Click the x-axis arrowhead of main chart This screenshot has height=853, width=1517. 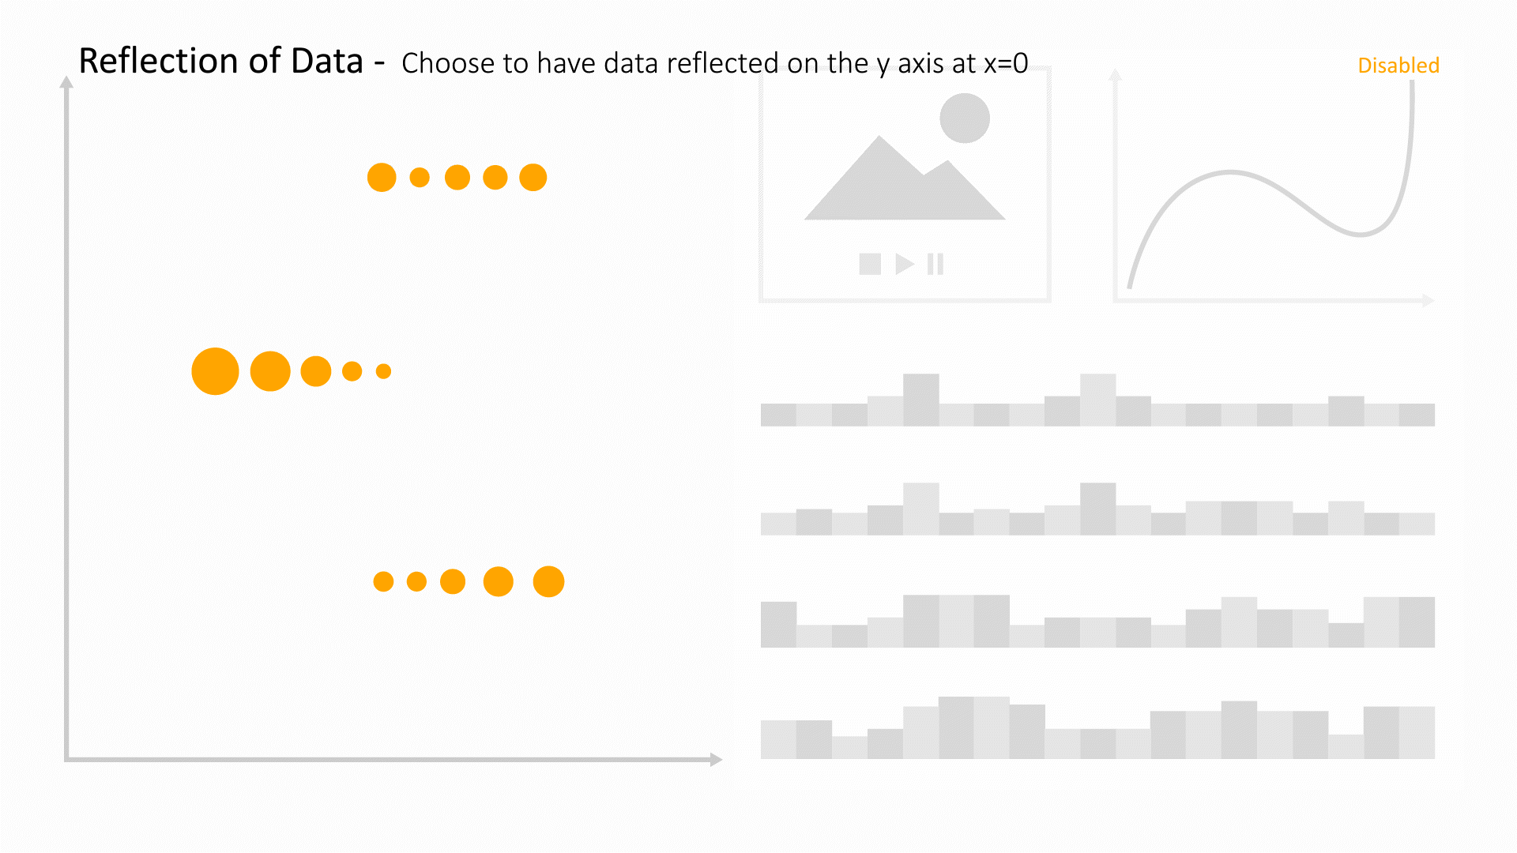(717, 760)
